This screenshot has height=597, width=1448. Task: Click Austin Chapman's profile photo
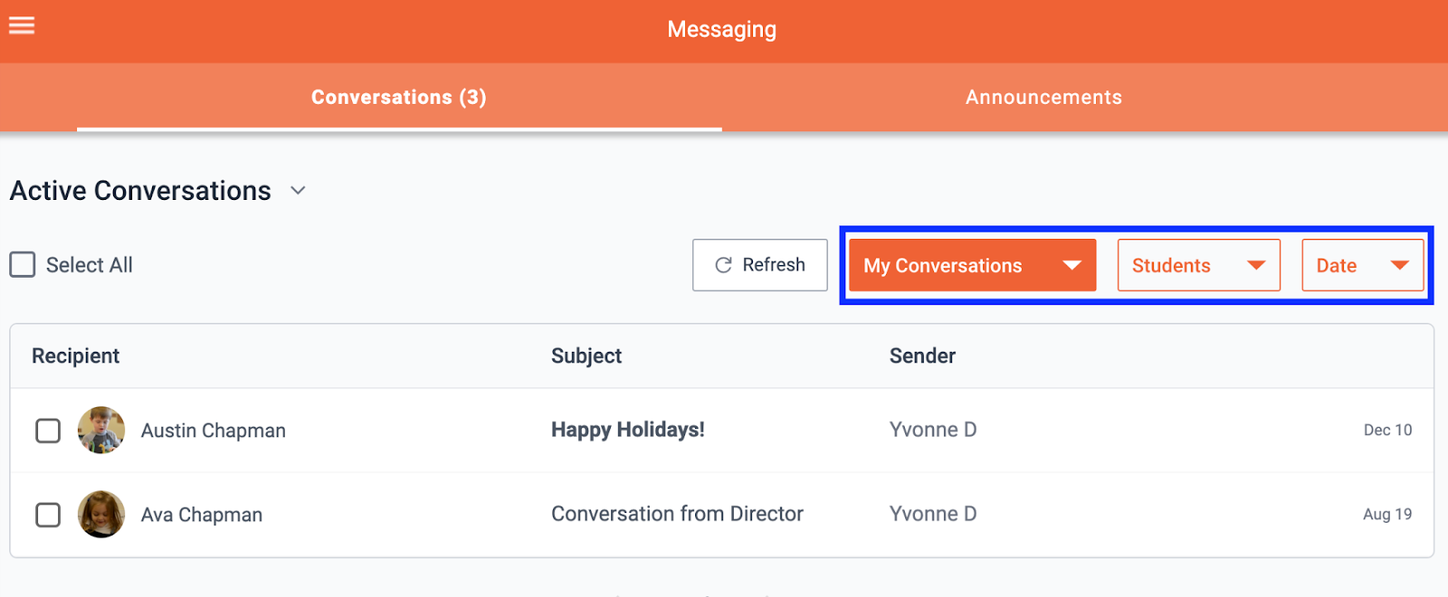(x=101, y=431)
